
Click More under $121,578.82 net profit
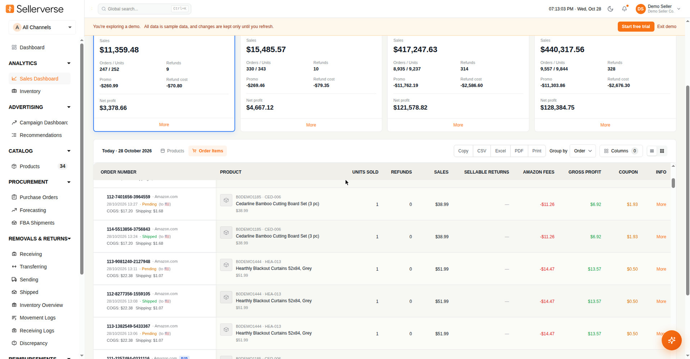[458, 125]
